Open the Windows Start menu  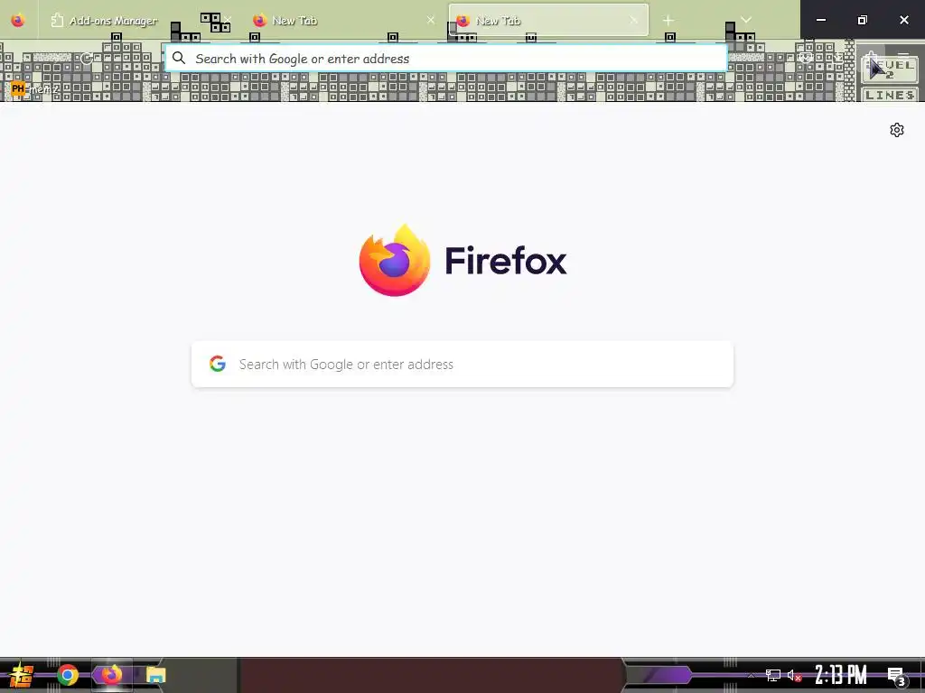[x=22, y=675]
